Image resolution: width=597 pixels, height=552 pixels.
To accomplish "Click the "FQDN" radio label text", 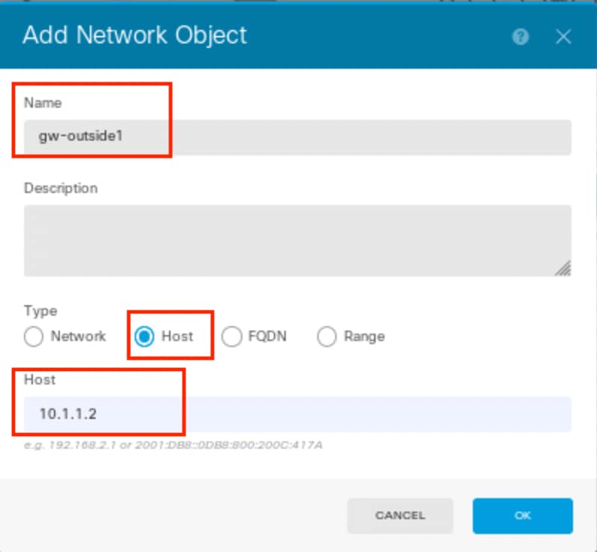I will [x=267, y=336].
